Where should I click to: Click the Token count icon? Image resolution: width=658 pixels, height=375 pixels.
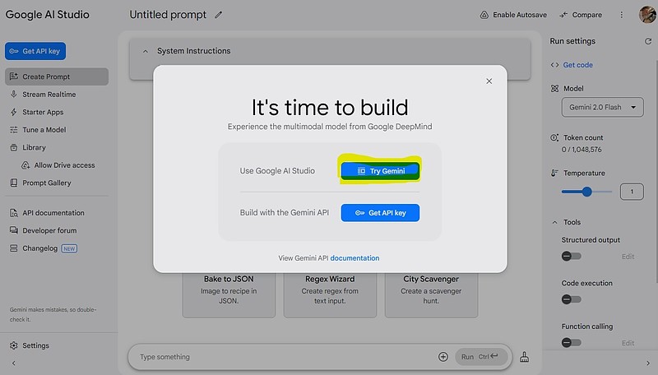tap(554, 137)
